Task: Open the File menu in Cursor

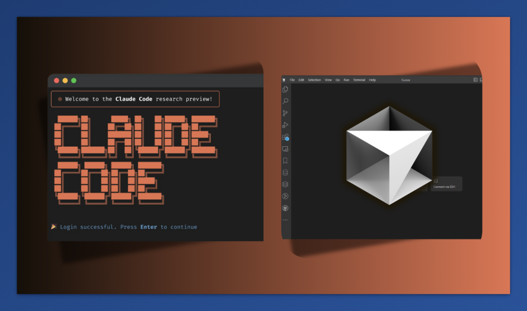Action: click(292, 80)
